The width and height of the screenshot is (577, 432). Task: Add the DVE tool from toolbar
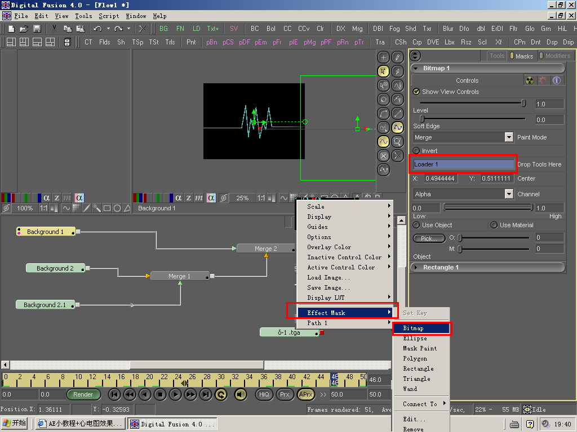[x=433, y=42]
